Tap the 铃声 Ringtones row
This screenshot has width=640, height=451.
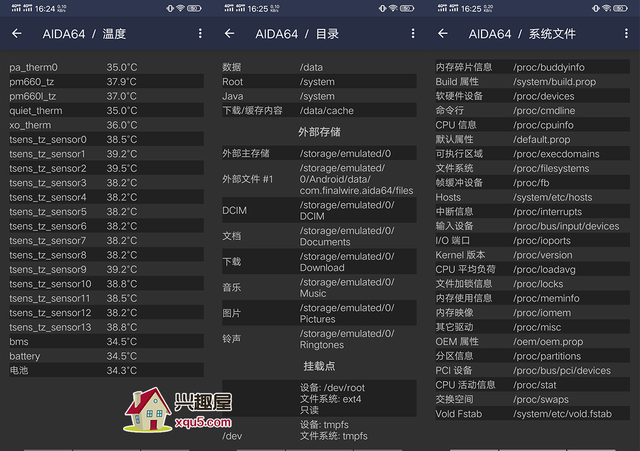(x=319, y=339)
